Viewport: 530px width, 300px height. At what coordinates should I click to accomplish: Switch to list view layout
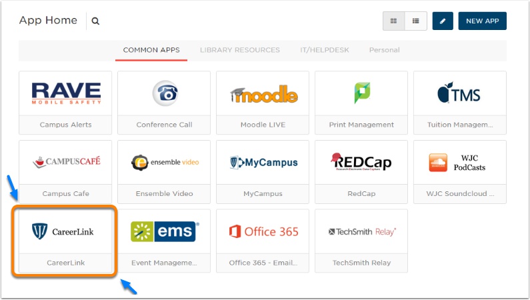click(x=416, y=21)
